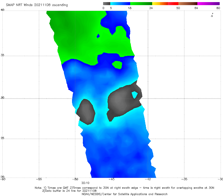The height and width of the screenshot is (196, 223).
Task: Click the latitude label '25'
Action: tap(2, 138)
